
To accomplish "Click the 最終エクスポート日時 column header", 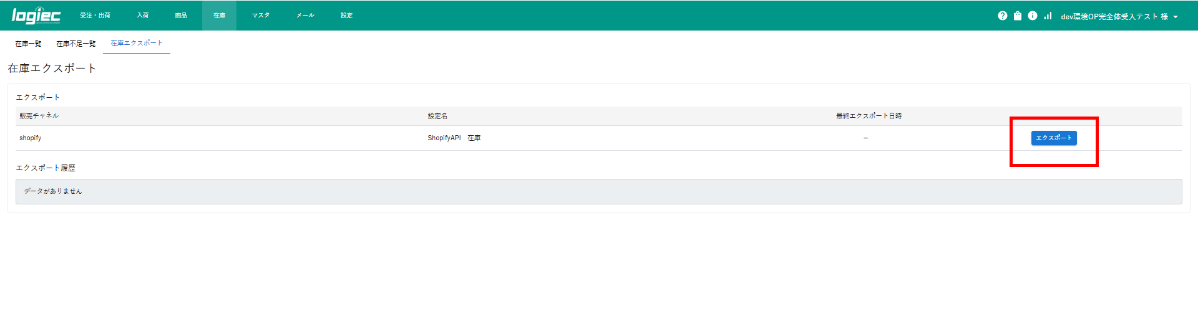I will point(869,116).
